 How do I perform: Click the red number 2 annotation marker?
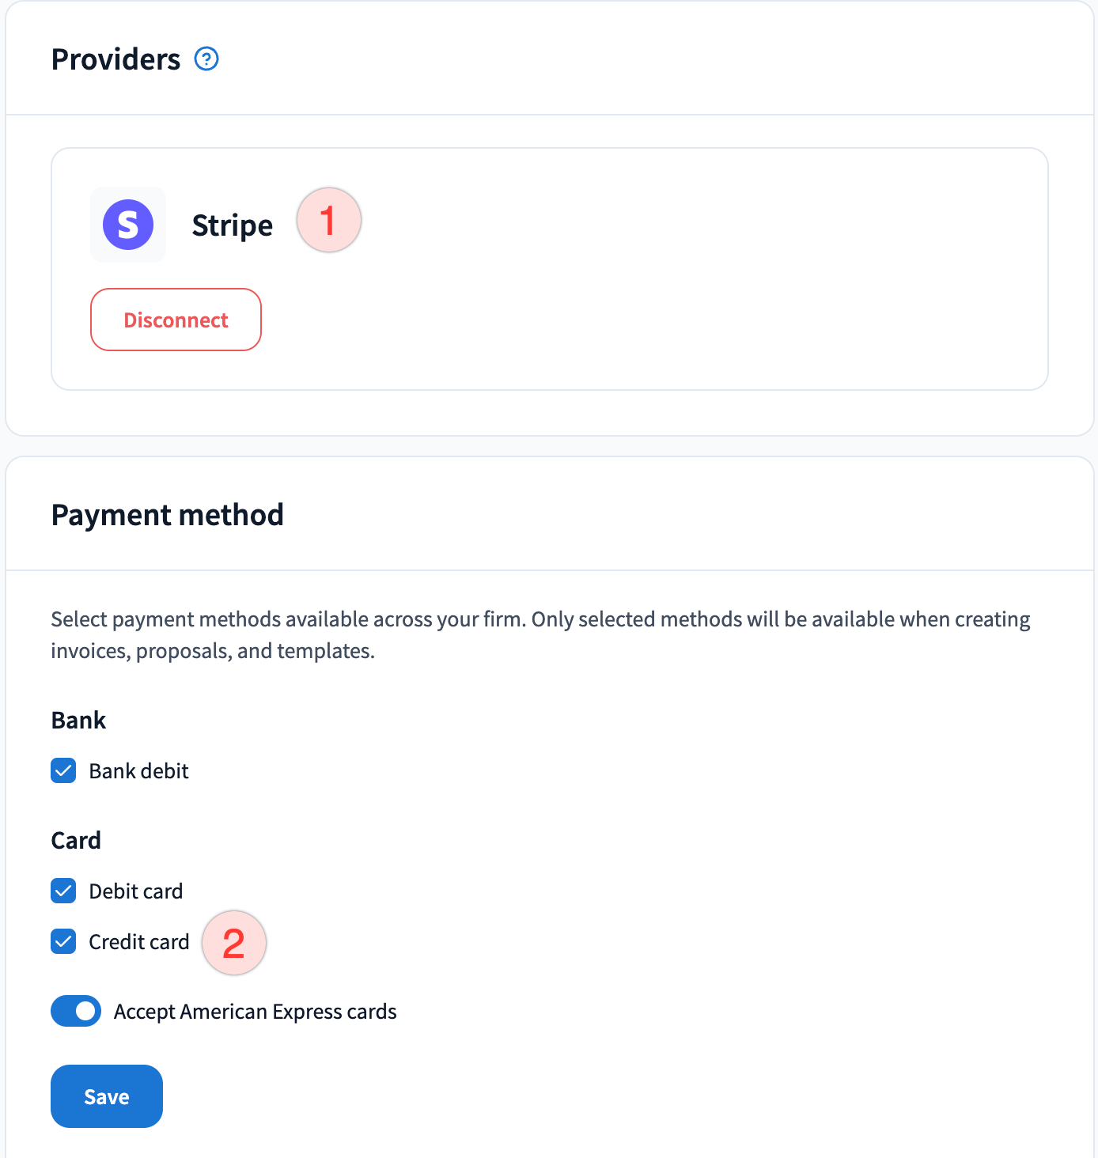click(234, 943)
